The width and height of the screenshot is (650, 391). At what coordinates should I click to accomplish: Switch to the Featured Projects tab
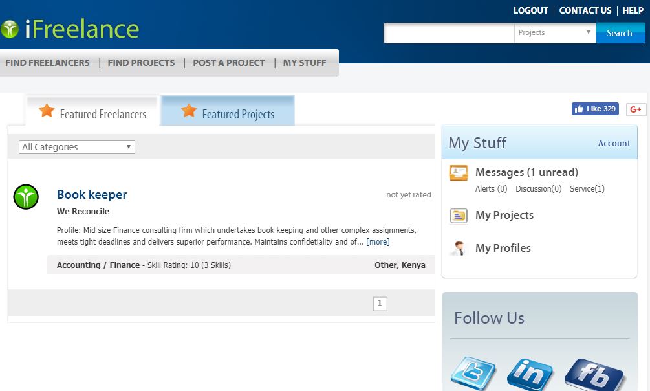pyautogui.click(x=228, y=112)
